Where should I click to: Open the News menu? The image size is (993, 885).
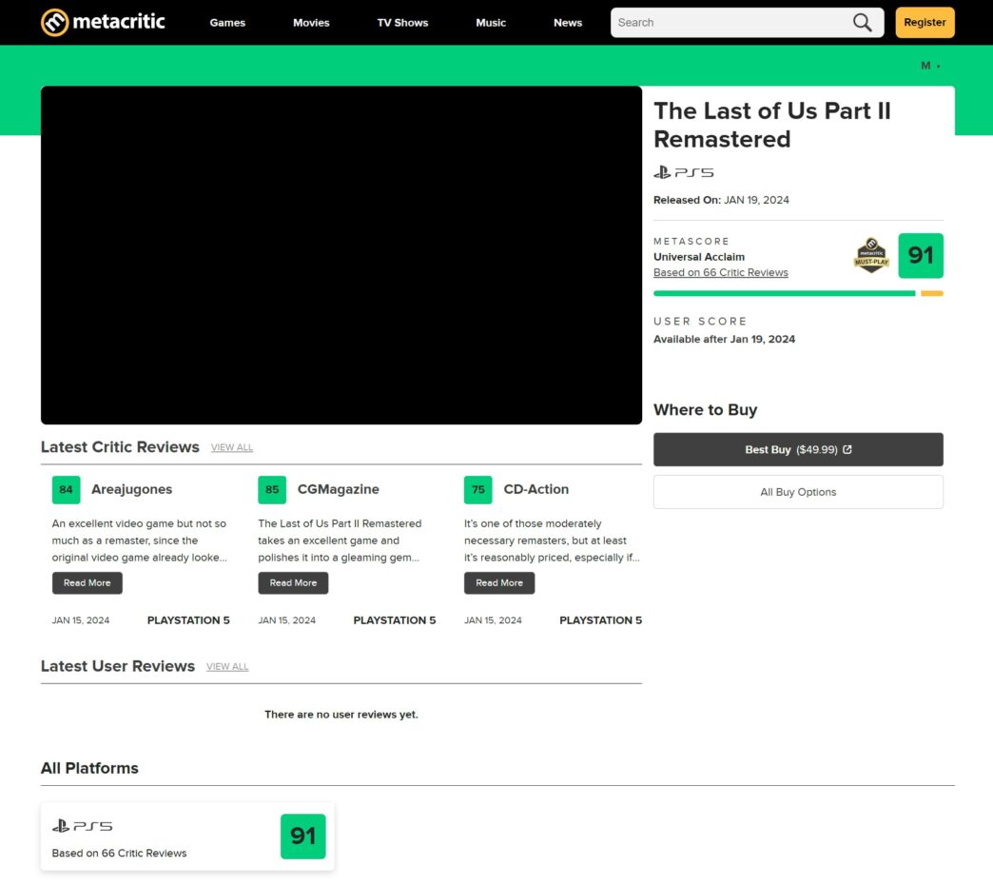click(568, 23)
